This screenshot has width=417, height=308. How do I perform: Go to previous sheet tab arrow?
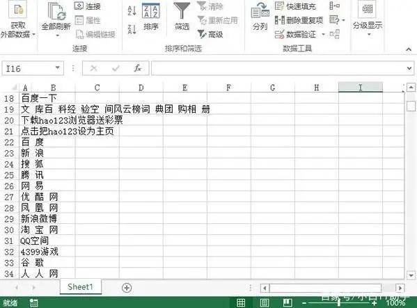[17, 288]
